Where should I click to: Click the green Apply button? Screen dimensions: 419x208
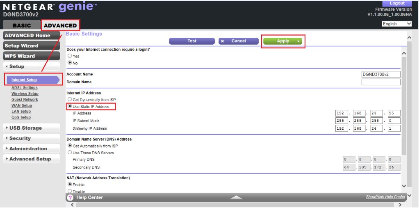pyautogui.click(x=283, y=41)
